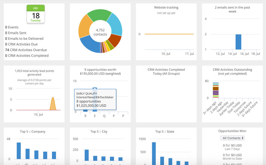Screen dimensions: 266x165
Task: Click the "Top 5 :: City" title
Action: [99, 132]
